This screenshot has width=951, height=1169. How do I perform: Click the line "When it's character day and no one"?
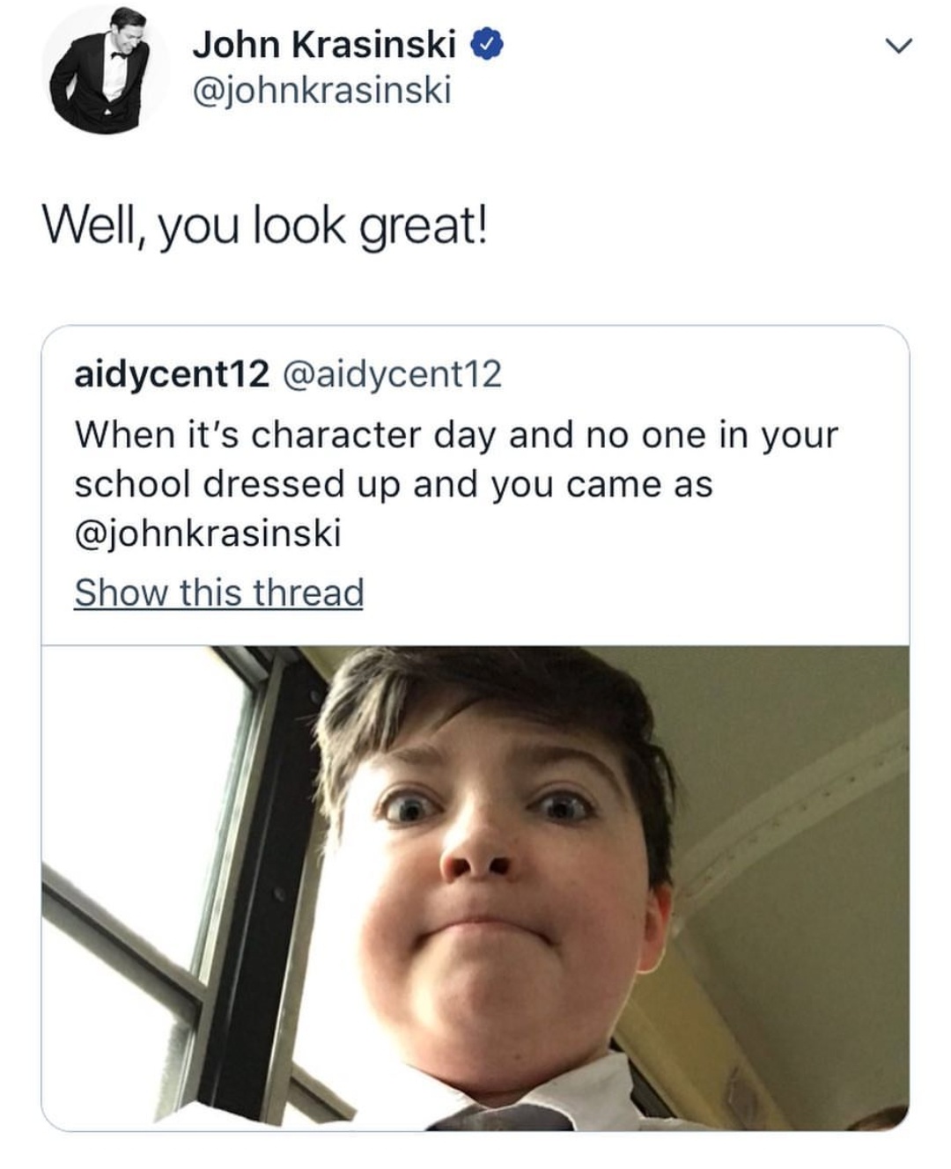point(455,435)
